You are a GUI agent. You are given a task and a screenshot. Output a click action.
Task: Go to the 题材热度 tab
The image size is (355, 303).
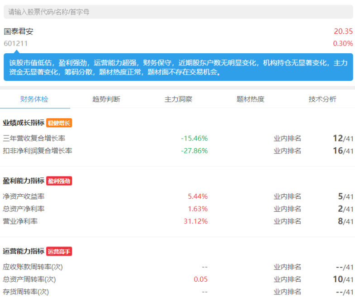(250, 99)
